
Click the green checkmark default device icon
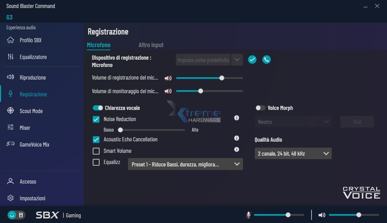(x=252, y=60)
